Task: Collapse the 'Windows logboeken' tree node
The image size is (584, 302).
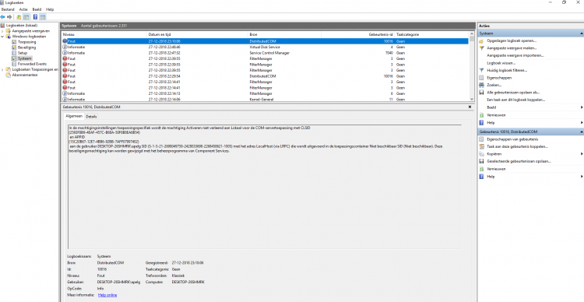Action: (2, 37)
